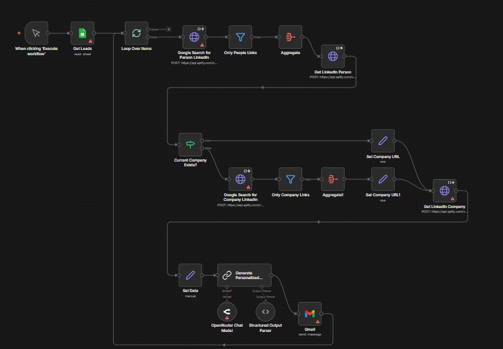Open the Get LinkedIn Person node
This screenshot has height=349, width=503.
pyautogui.click(x=333, y=56)
